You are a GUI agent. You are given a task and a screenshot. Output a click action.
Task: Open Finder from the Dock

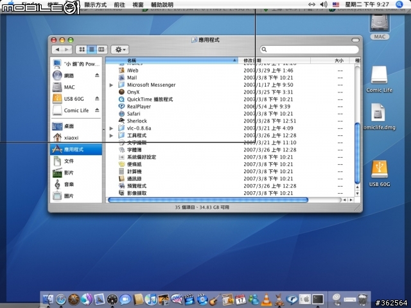48,299
